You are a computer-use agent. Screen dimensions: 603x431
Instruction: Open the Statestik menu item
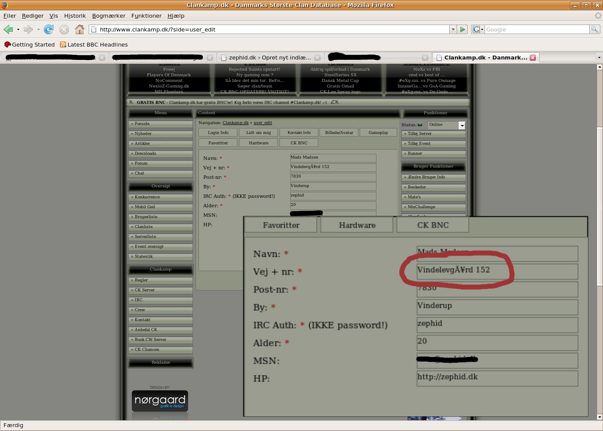pos(161,257)
